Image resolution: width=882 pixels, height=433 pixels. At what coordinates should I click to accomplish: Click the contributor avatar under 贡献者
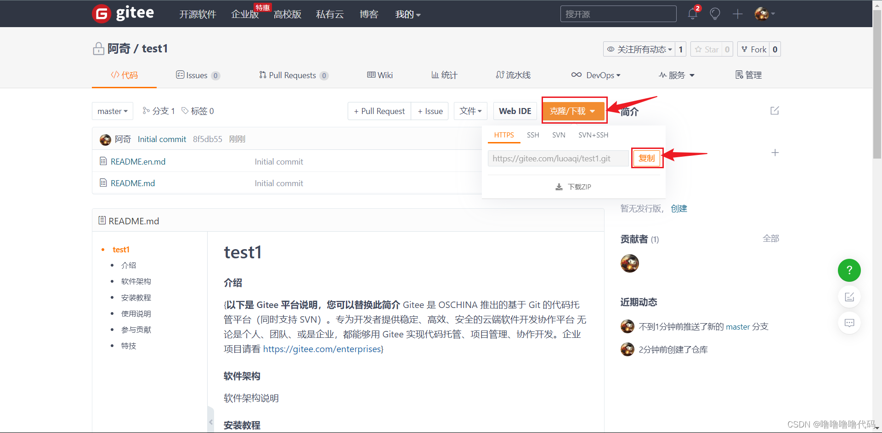[630, 263]
